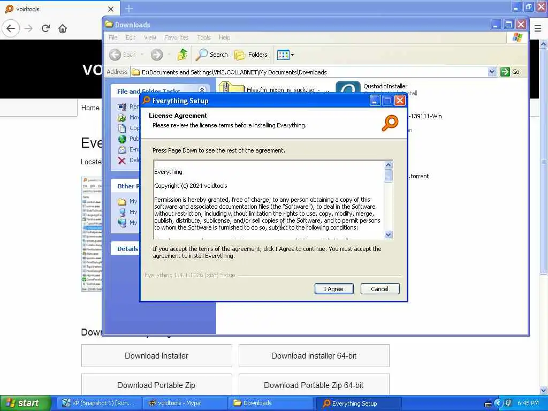Screen dimensions: 548x411
Task: Click the Copy this file icon
Action: 122,128
